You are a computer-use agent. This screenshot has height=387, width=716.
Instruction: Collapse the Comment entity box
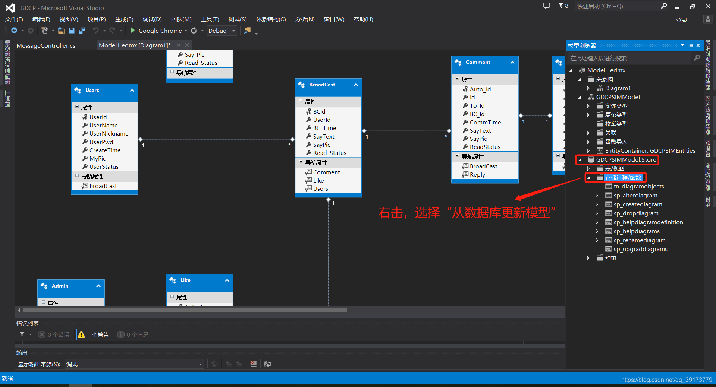[x=512, y=63]
